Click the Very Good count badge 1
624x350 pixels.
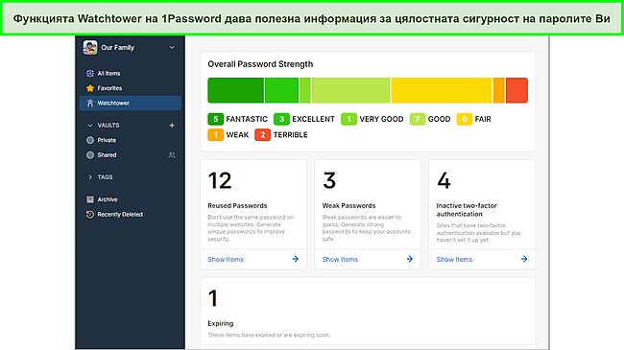(348, 119)
